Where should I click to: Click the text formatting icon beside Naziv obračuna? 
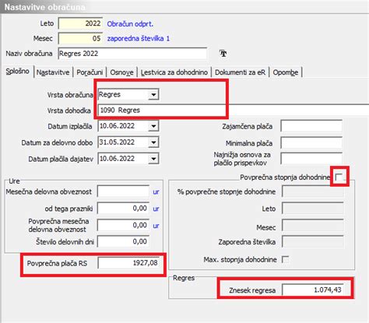[x=223, y=53]
